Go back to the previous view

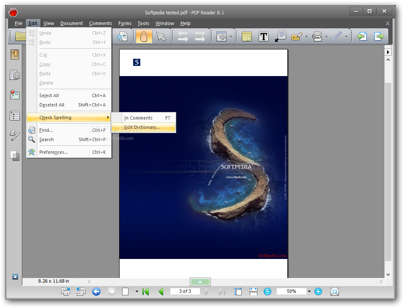pos(96,292)
